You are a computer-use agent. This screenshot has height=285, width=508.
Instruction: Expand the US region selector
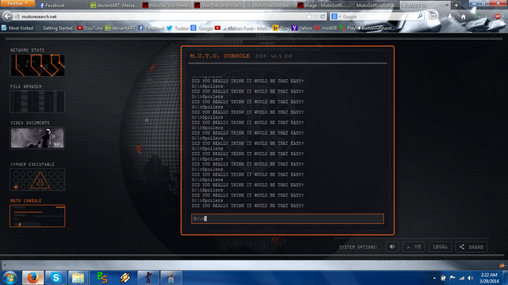click(414, 247)
